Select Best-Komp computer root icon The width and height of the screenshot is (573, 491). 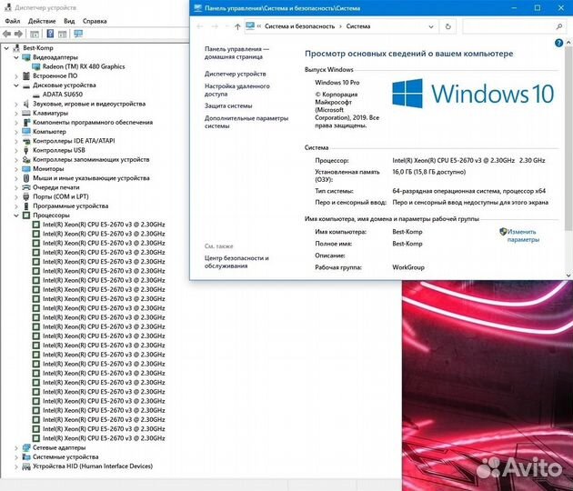(16, 48)
